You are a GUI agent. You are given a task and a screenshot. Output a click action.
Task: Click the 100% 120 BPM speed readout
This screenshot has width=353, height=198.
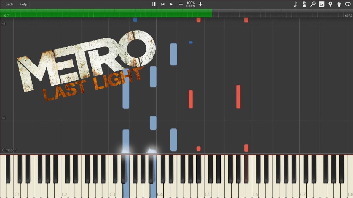click(191, 4)
